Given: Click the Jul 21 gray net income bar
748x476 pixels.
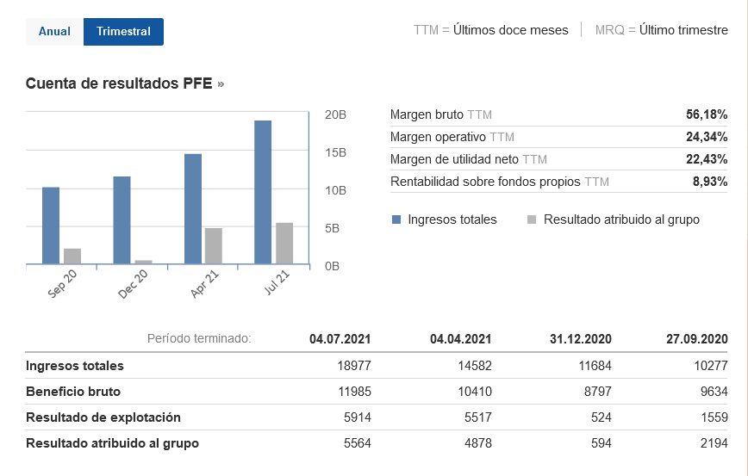Looking at the screenshot, I should (284, 244).
